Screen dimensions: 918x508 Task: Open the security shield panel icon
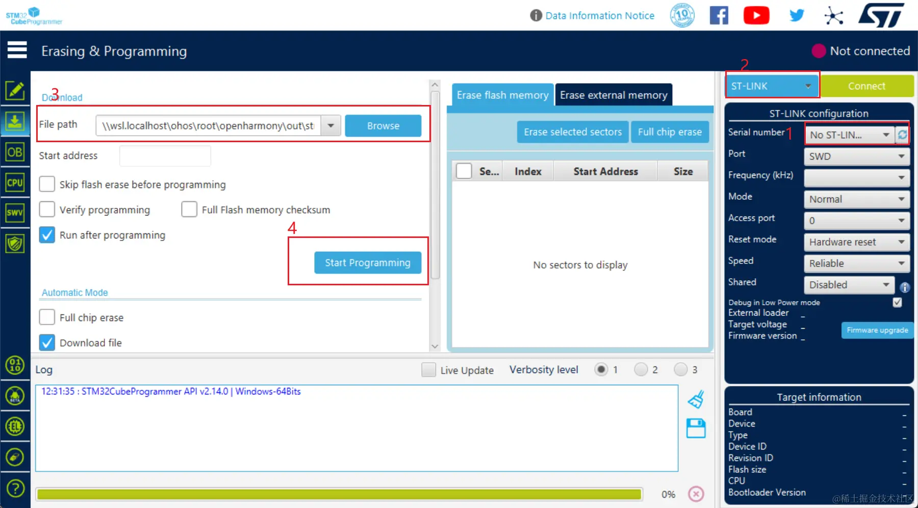point(15,243)
